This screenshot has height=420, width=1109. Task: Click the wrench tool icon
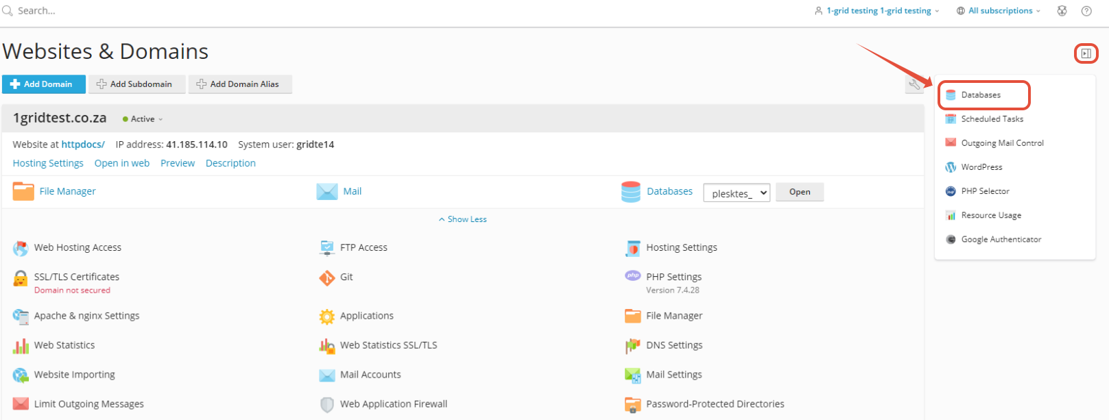tap(914, 84)
